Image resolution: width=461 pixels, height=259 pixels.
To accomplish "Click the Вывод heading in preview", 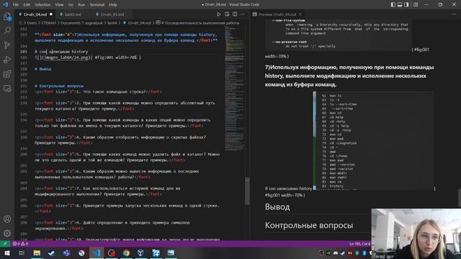I will (x=277, y=207).
